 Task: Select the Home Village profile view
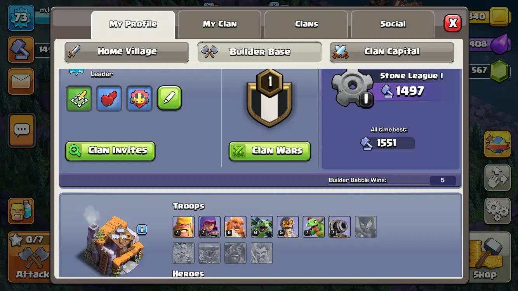[x=127, y=52]
